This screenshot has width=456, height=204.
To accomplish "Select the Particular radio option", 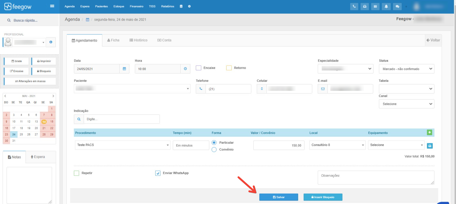I will click(x=214, y=143).
